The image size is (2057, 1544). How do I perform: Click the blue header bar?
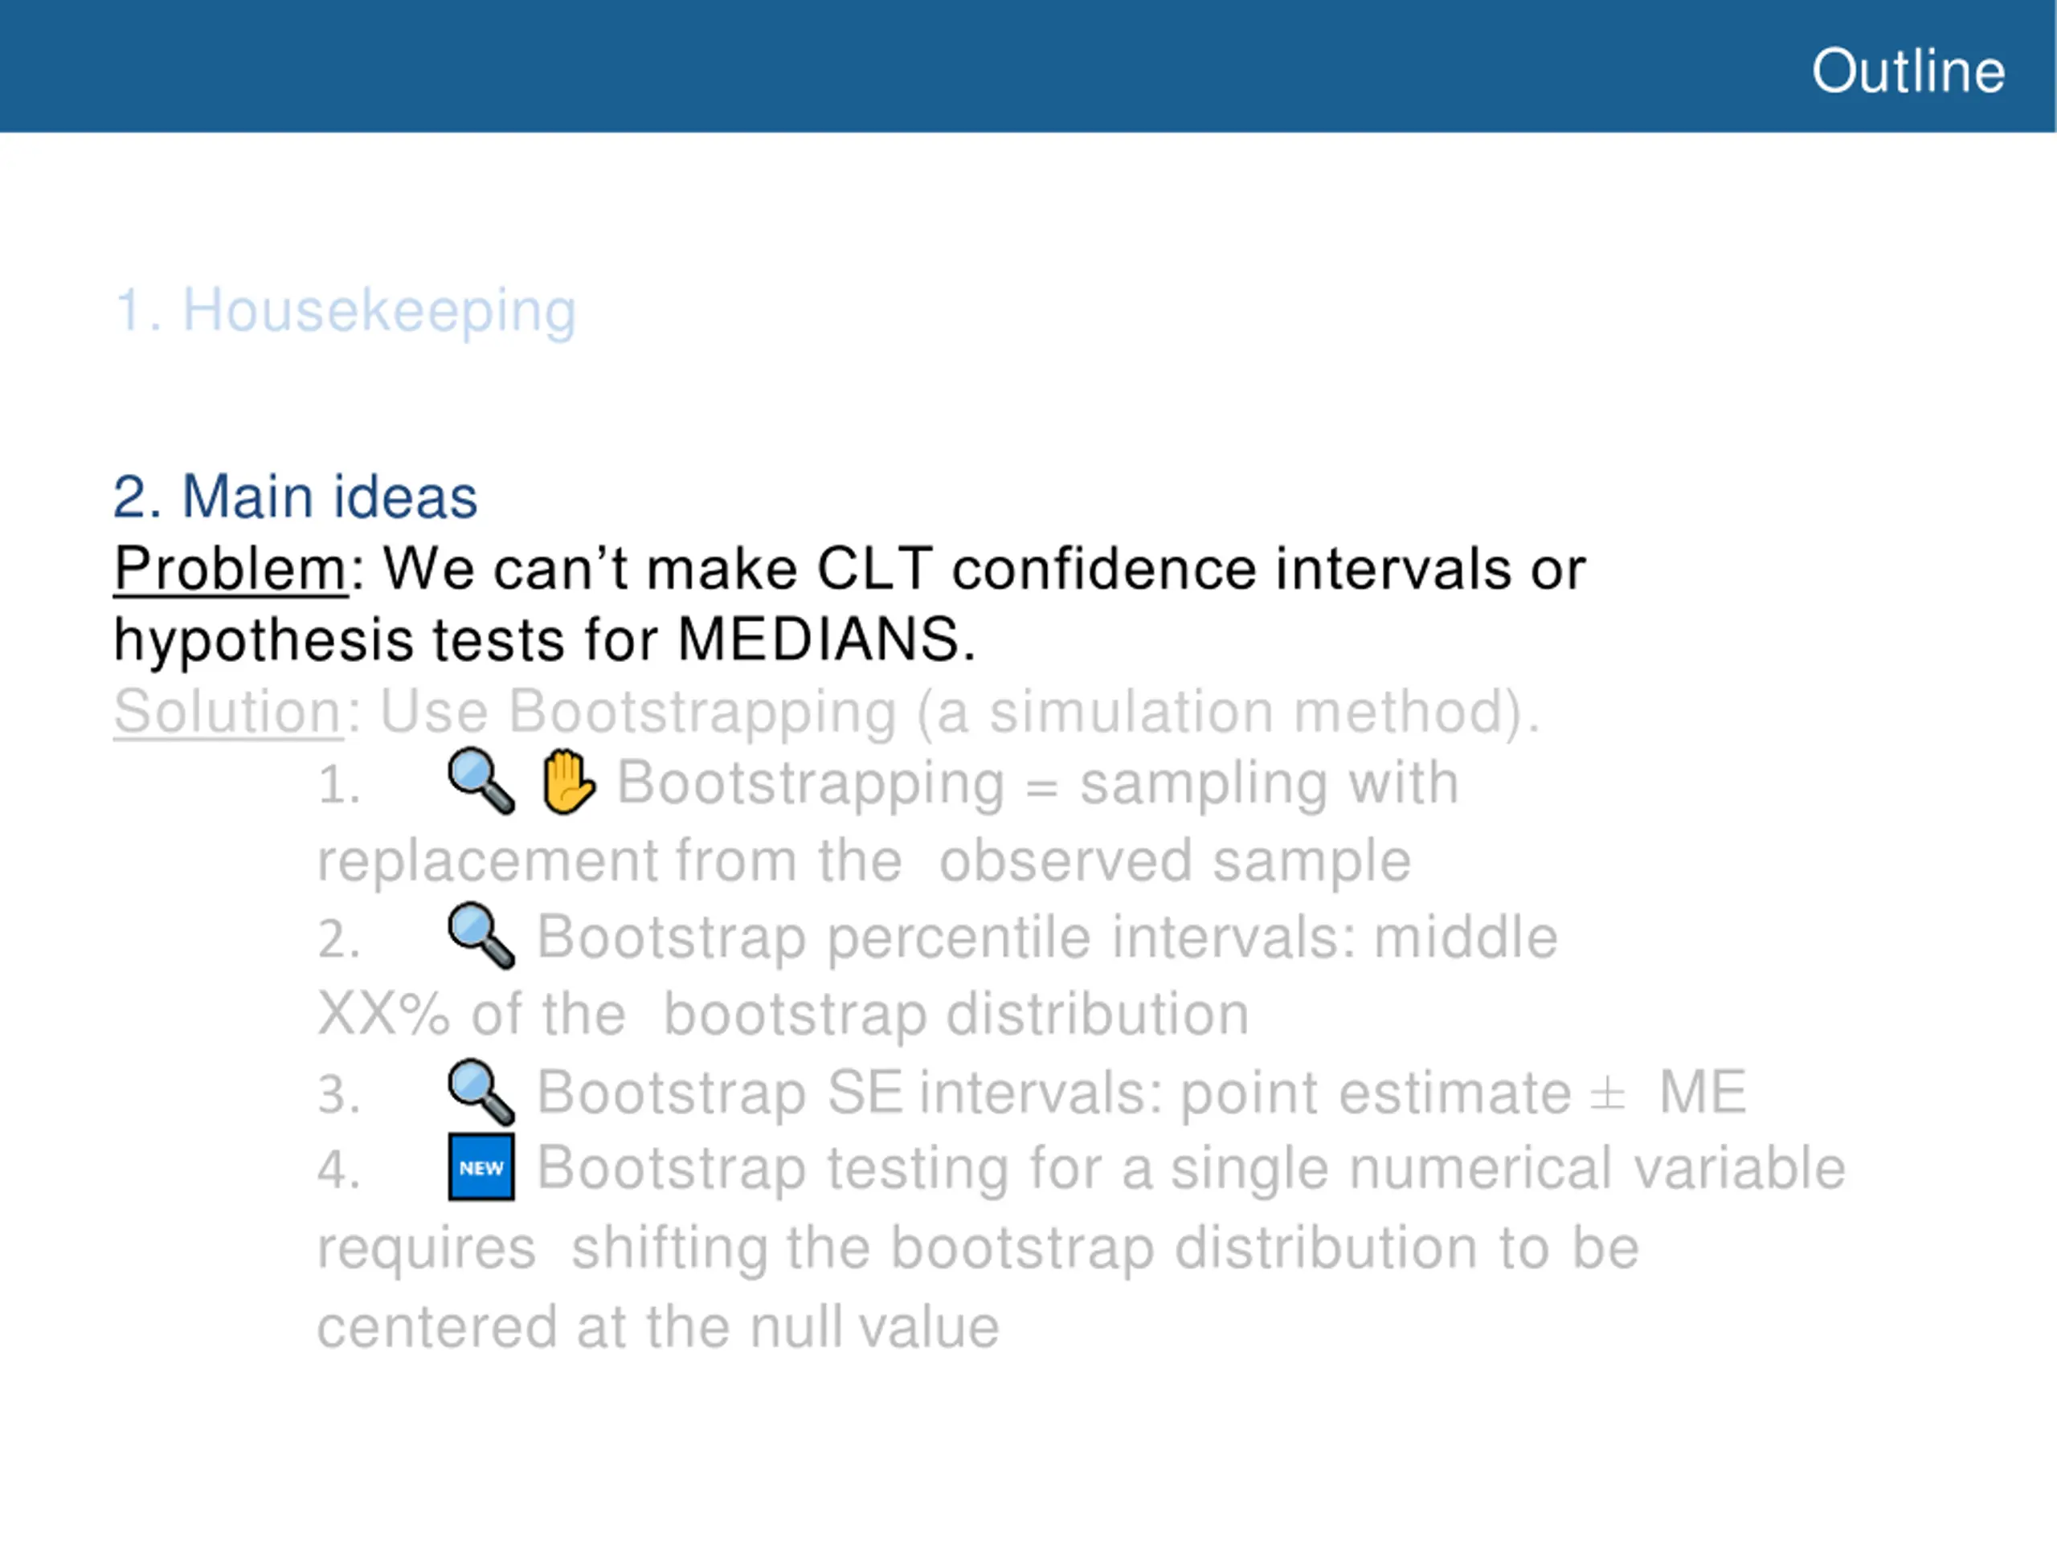pyautogui.click(x=1028, y=66)
